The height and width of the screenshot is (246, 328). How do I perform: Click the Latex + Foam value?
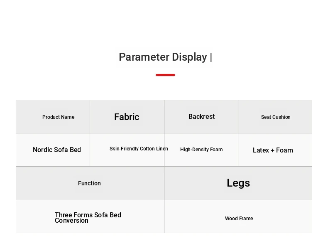pos(273,150)
